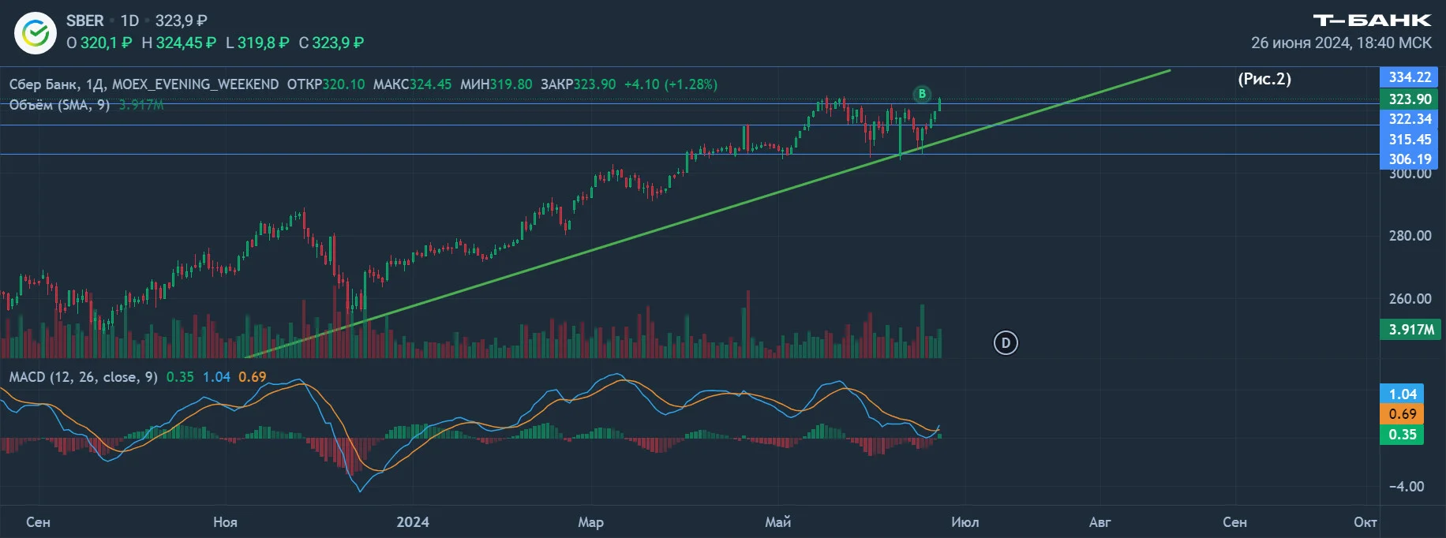Click the 1D timeframe label in header
1446x538 pixels.
pyautogui.click(x=129, y=21)
